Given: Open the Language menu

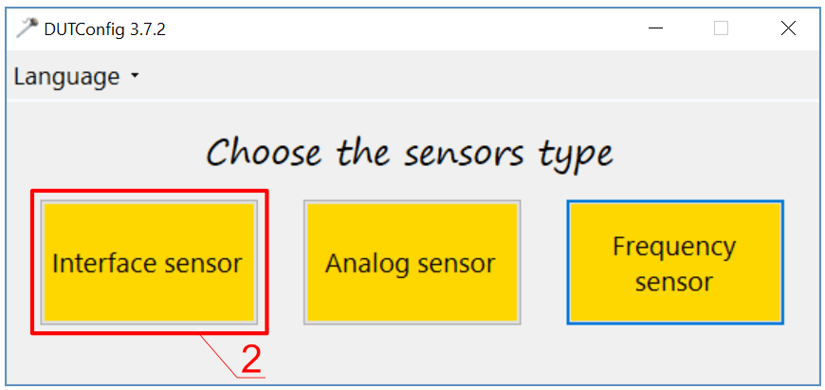Looking at the screenshot, I should [66, 77].
